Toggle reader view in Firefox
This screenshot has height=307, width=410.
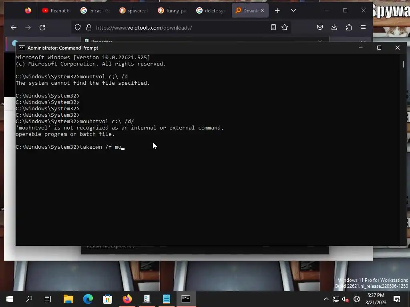[273, 28]
